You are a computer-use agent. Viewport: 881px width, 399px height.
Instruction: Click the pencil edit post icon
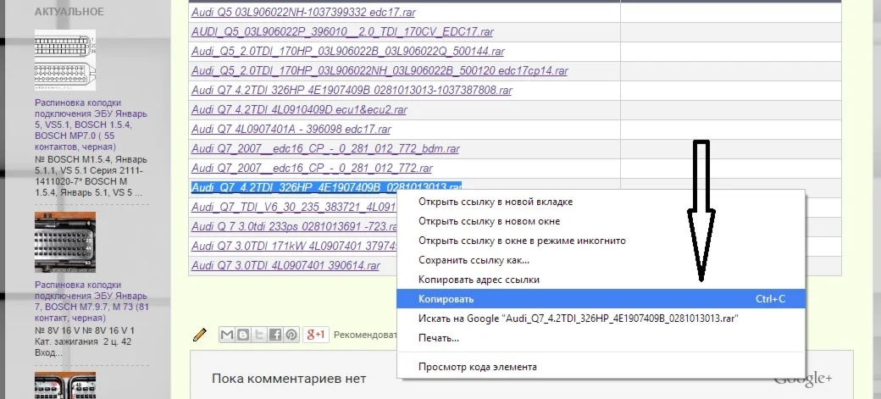[199, 335]
